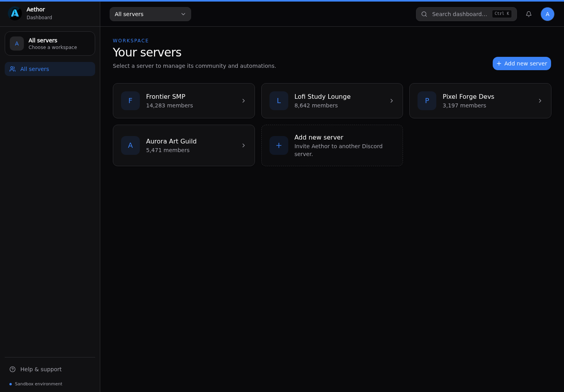Click the 'Choose a workspace' subtitle
Viewport: 564px width, 392px height.
click(53, 47)
